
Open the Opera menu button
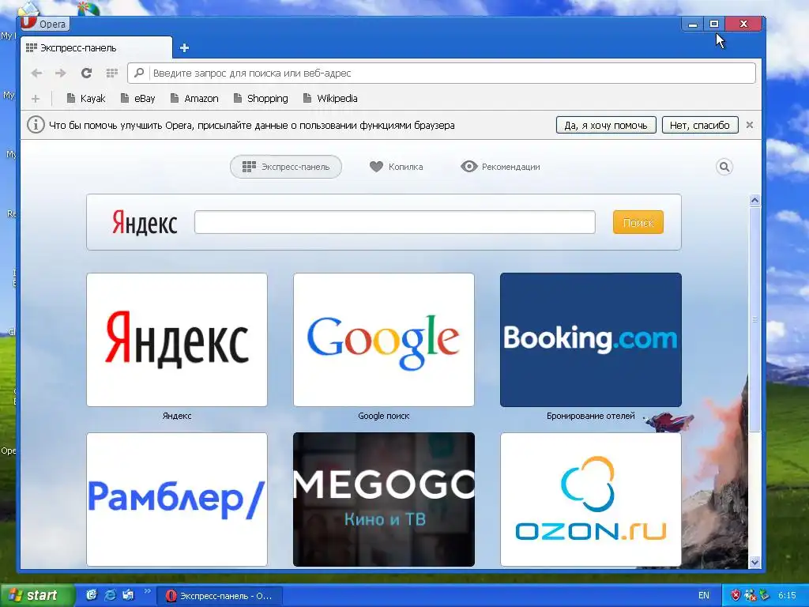(x=45, y=24)
